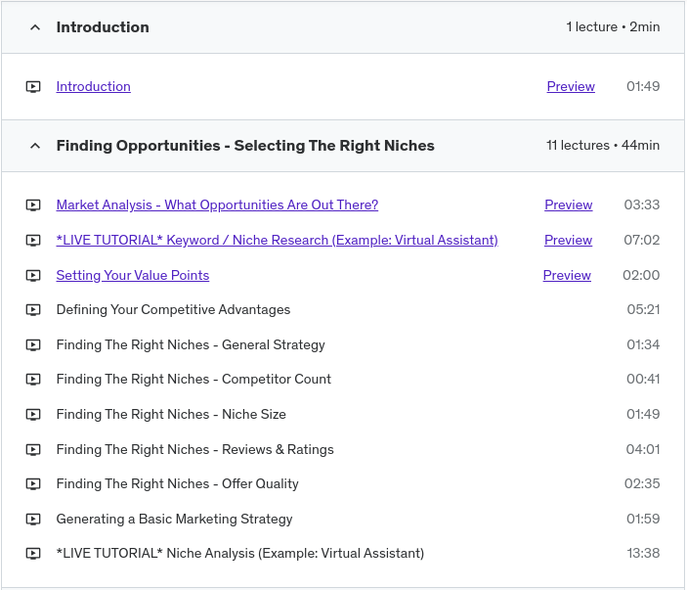
Task: Open the Introduction lecture link
Action: [x=93, y=87]
